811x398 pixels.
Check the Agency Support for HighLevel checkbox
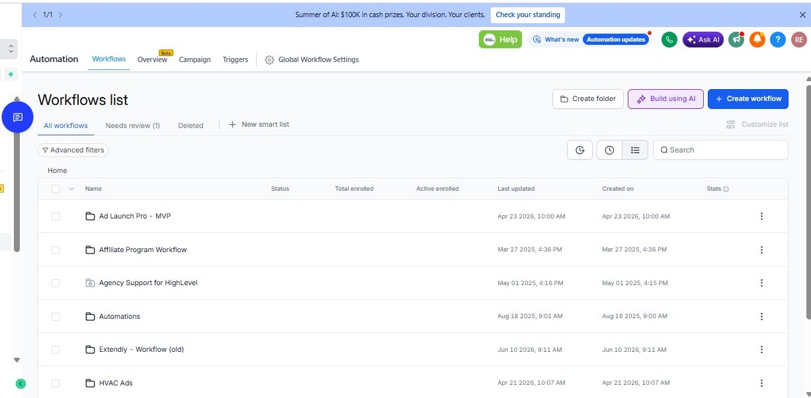point(56,283)
